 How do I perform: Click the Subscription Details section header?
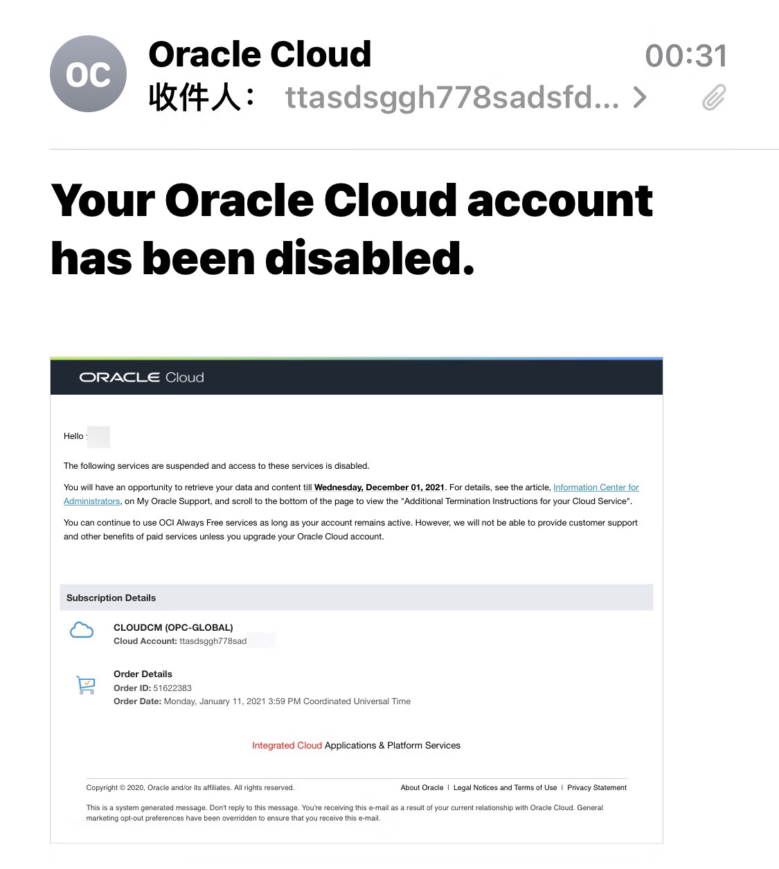111,598
